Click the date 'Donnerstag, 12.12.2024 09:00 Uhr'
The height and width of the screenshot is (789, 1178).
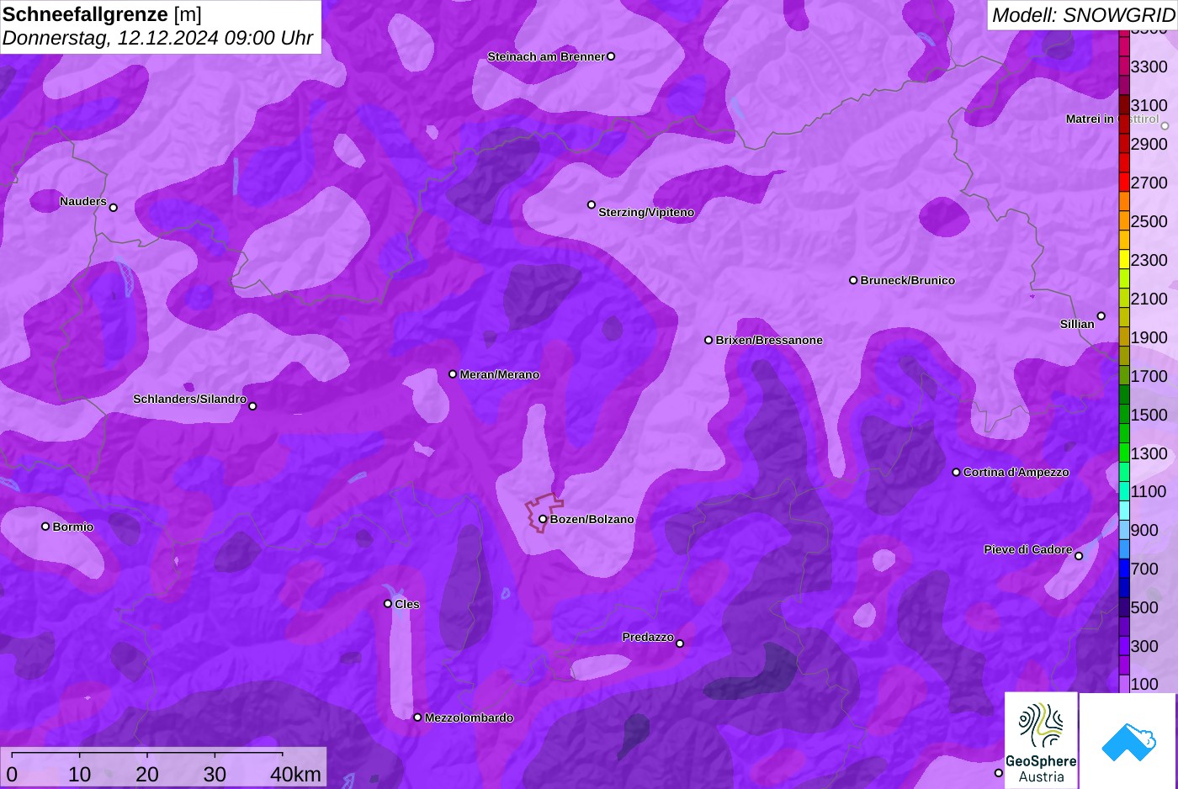157,38
